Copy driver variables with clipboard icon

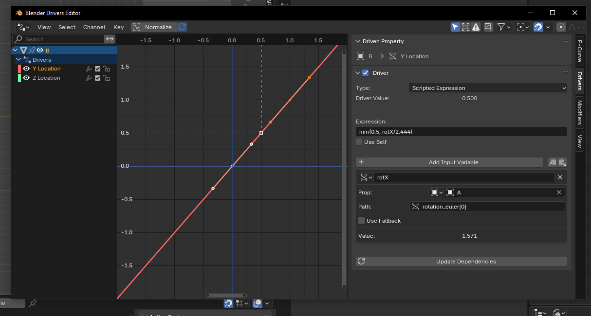pos(552,162)
